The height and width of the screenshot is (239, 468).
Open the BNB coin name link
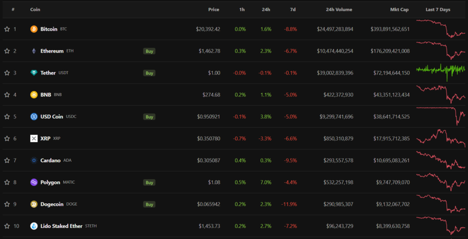click(46, 95)
